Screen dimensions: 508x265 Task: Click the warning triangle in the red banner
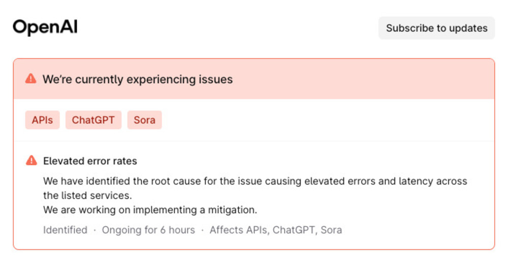31,79
